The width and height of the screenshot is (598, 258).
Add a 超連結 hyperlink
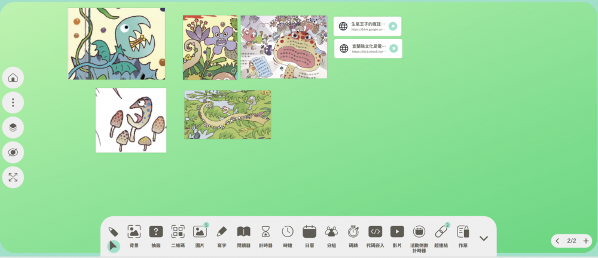(x=441, y=235)
